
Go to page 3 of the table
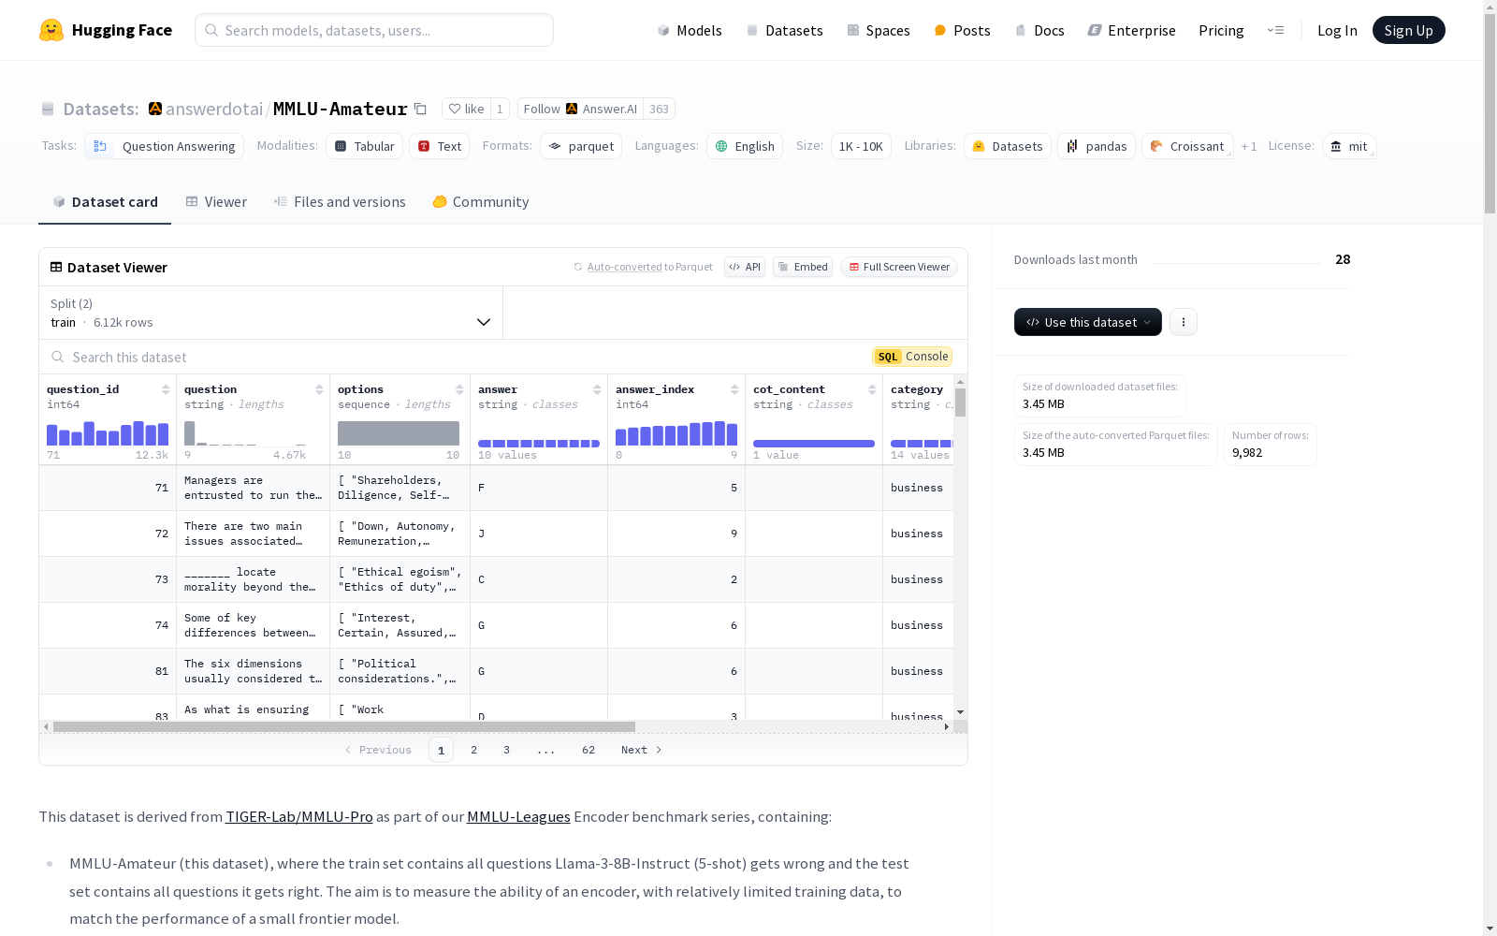click(x=507, y=750)
